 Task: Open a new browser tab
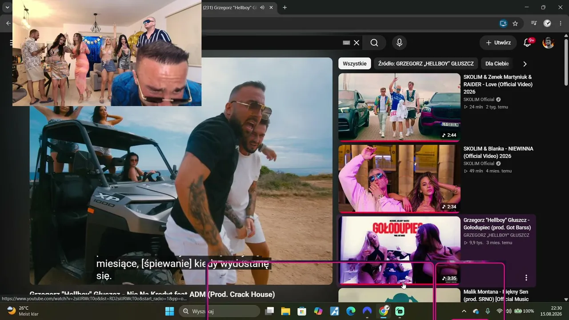(284, 8)
